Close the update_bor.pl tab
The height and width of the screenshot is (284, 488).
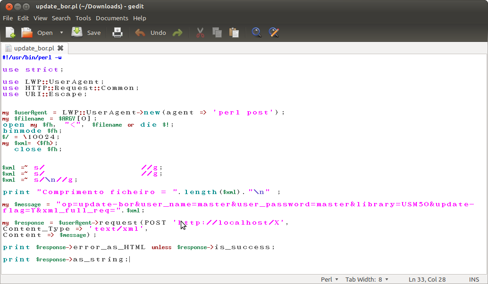(60, 48)
